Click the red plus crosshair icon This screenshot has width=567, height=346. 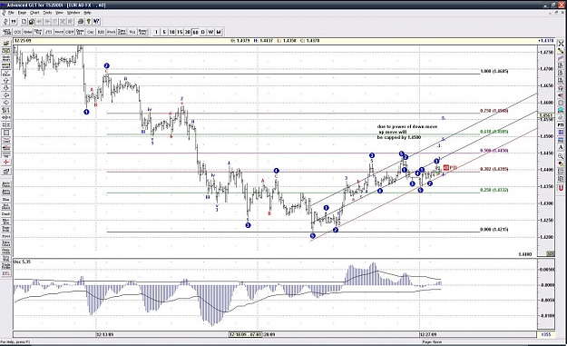(x=6, y=162)
